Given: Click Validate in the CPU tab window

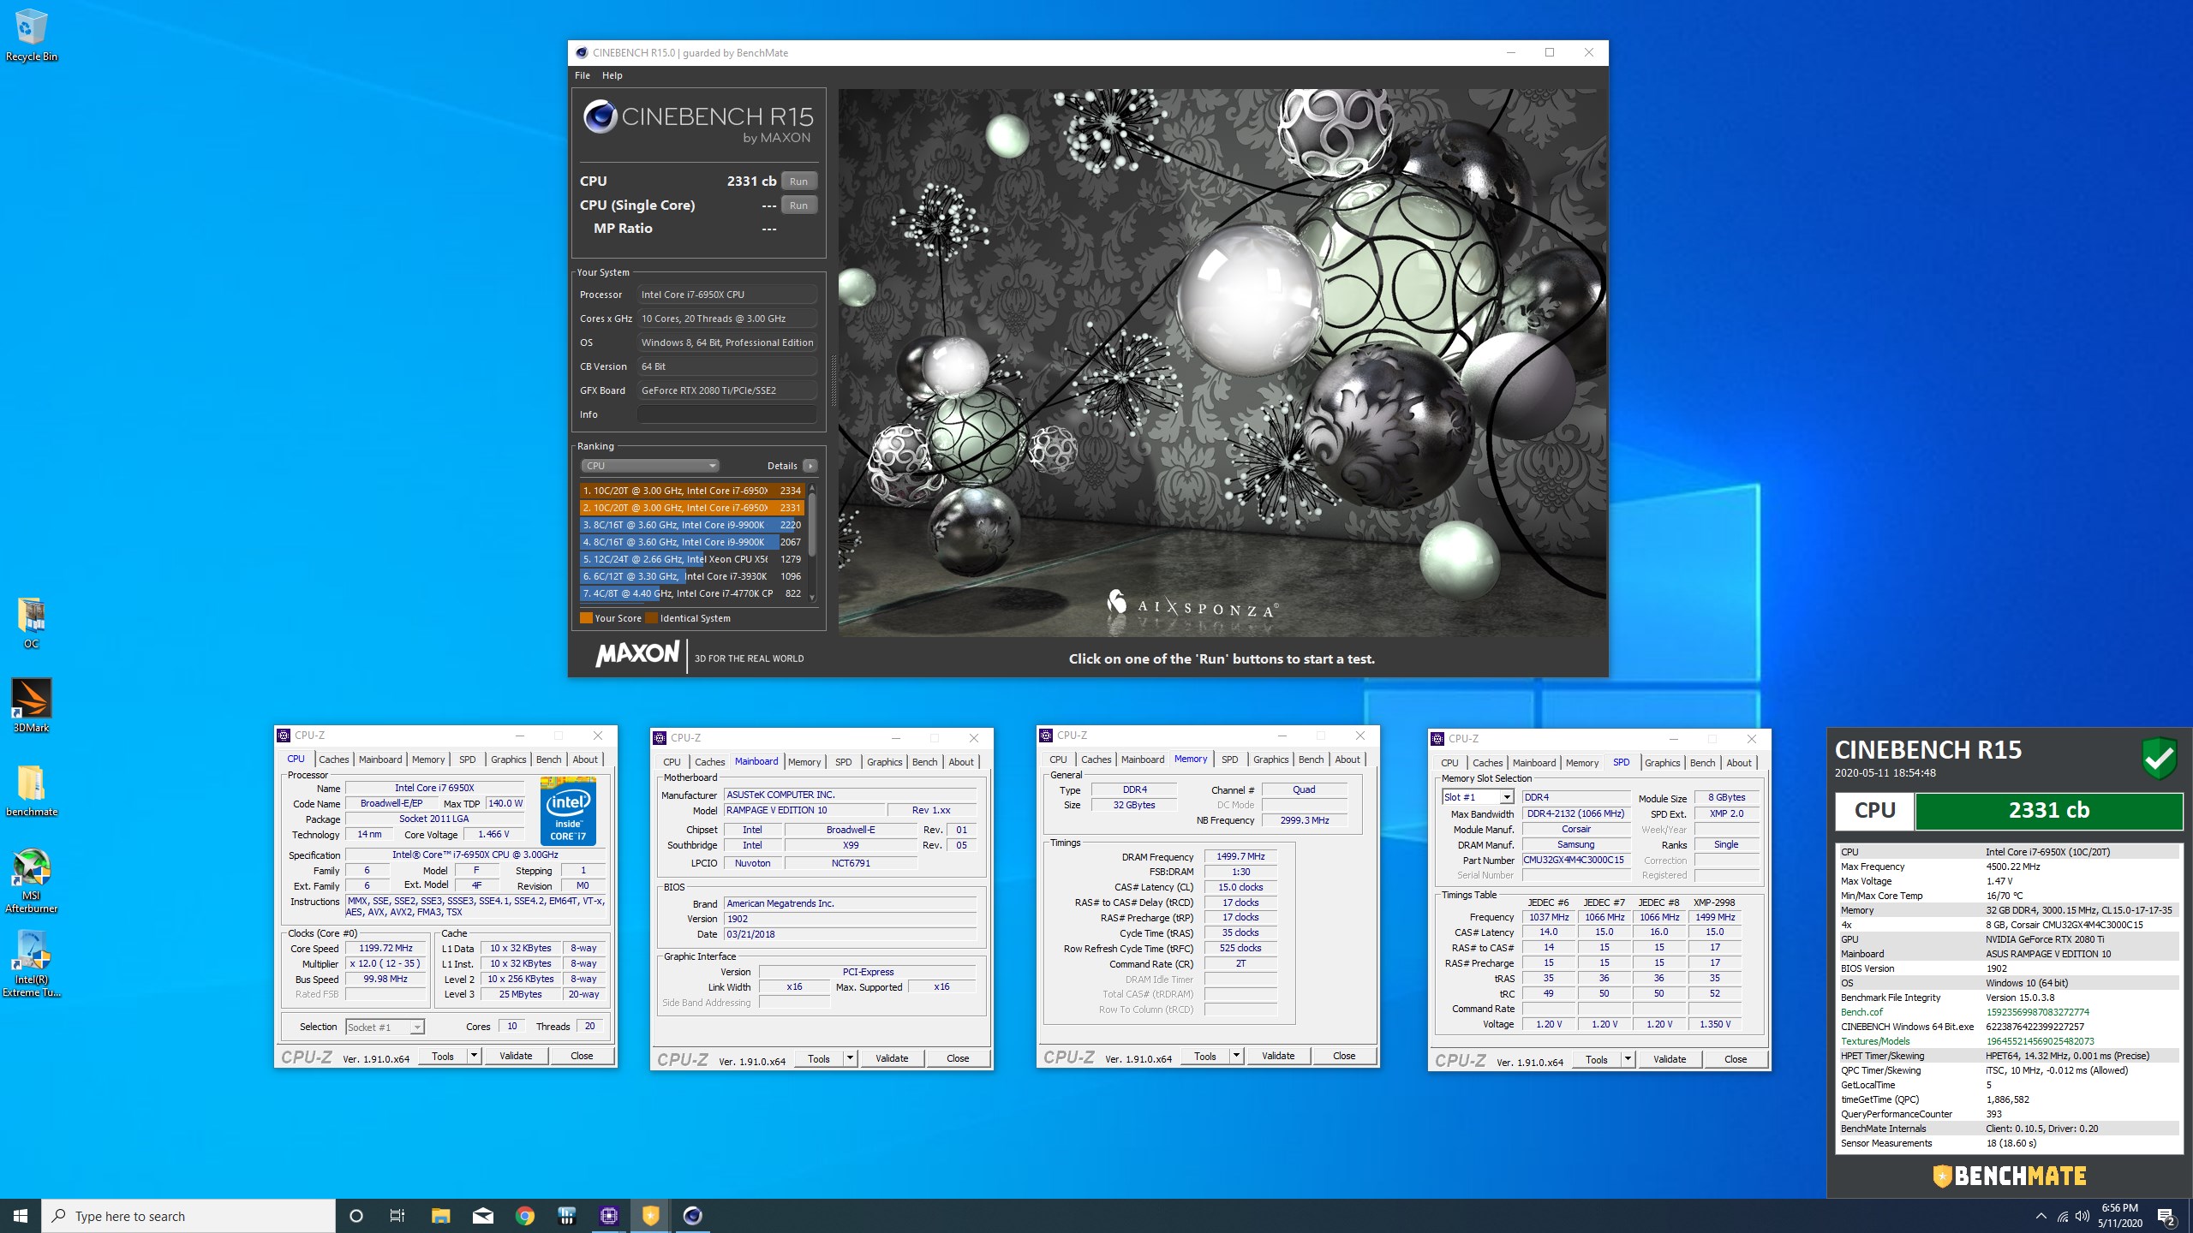Looking at the screenshot, I should pyautogui.click(x=516, y=1057).
